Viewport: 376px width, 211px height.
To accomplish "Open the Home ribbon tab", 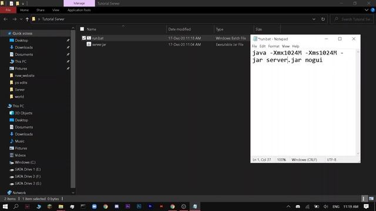I will (24, 10).
